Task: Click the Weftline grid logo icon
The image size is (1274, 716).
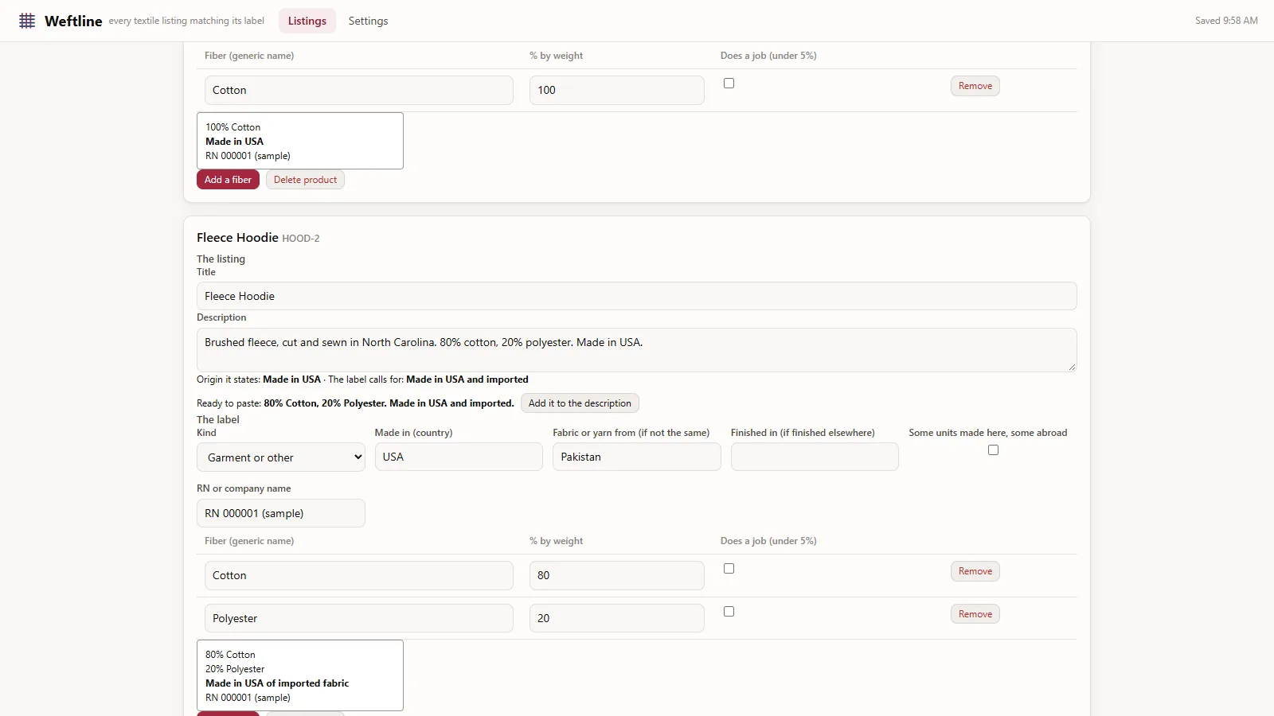Action: 27,21
